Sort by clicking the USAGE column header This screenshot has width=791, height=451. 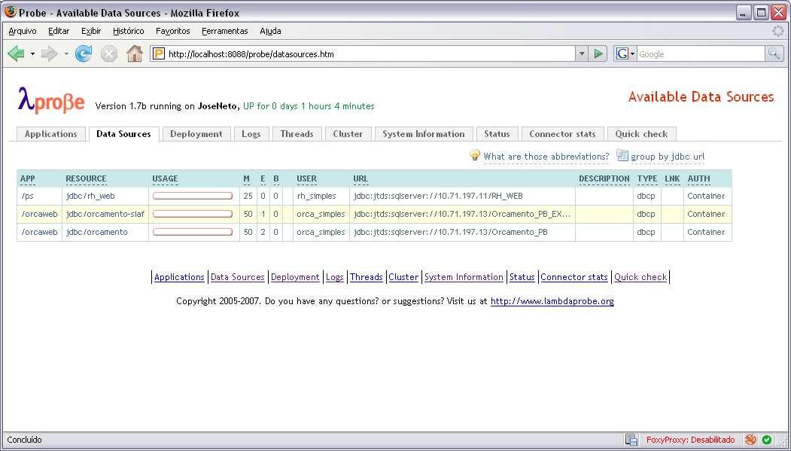[x=165, y=178]
